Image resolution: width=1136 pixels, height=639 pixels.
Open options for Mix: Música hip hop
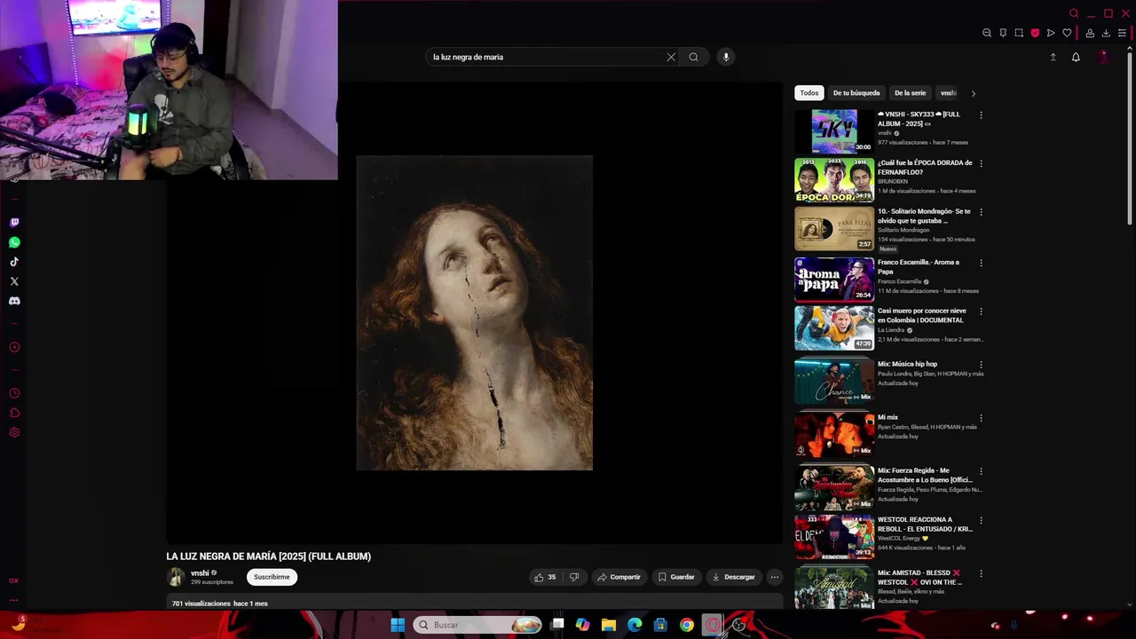[981, 365]
